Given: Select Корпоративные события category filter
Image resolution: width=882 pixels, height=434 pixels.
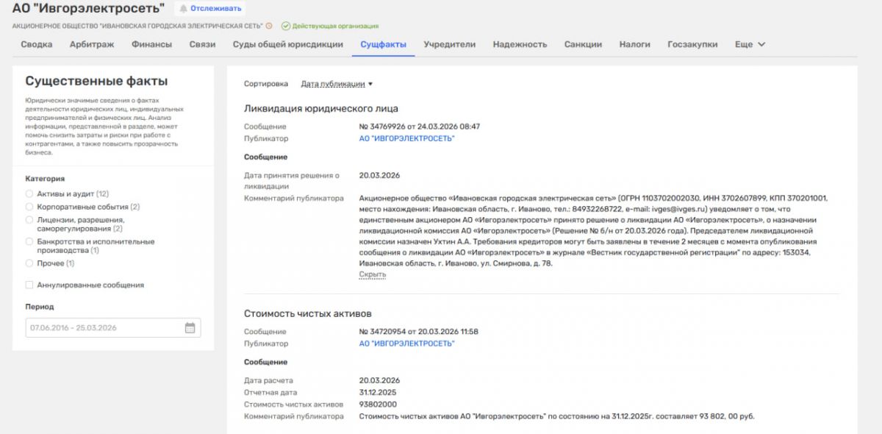Looking at the screenshot, I should click(29, 207).
